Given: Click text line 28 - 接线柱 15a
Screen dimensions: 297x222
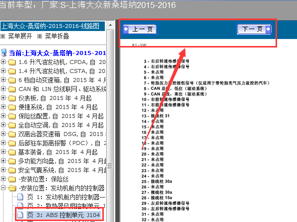Looking at the screenshot, I should pos(157,197).
